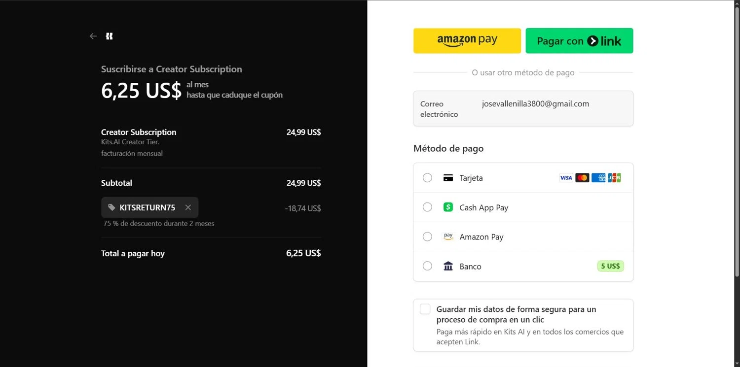Click the Tarjeta label text
This screenshot has width=740, height=367.
[x=471, y=178]
